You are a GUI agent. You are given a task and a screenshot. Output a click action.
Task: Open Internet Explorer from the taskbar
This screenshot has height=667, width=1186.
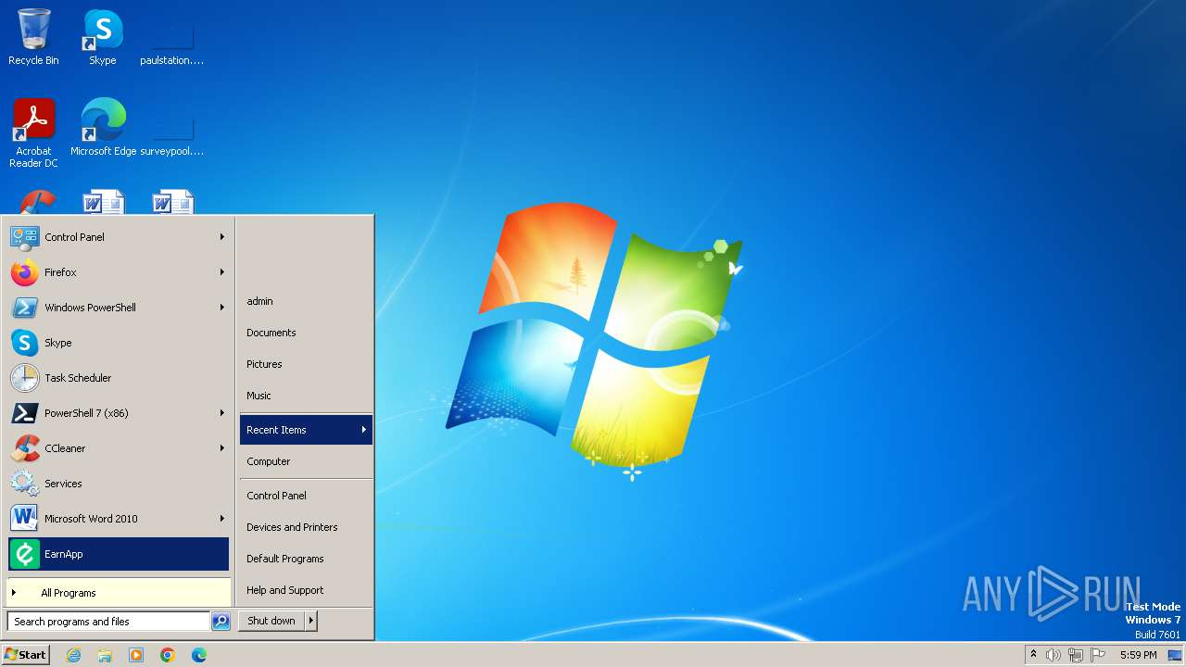tap(73, 655)
